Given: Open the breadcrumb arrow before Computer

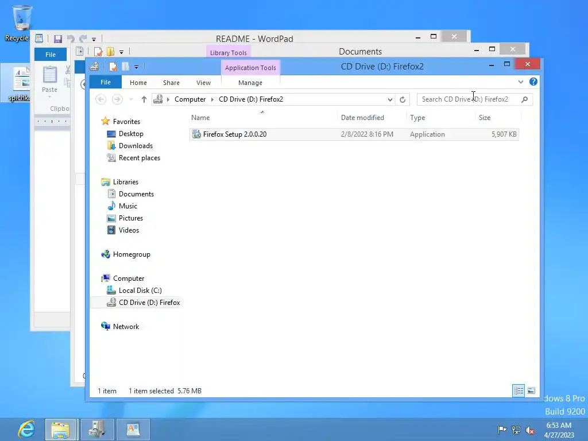Looking at the screenshot, I should tap(168, 99).
